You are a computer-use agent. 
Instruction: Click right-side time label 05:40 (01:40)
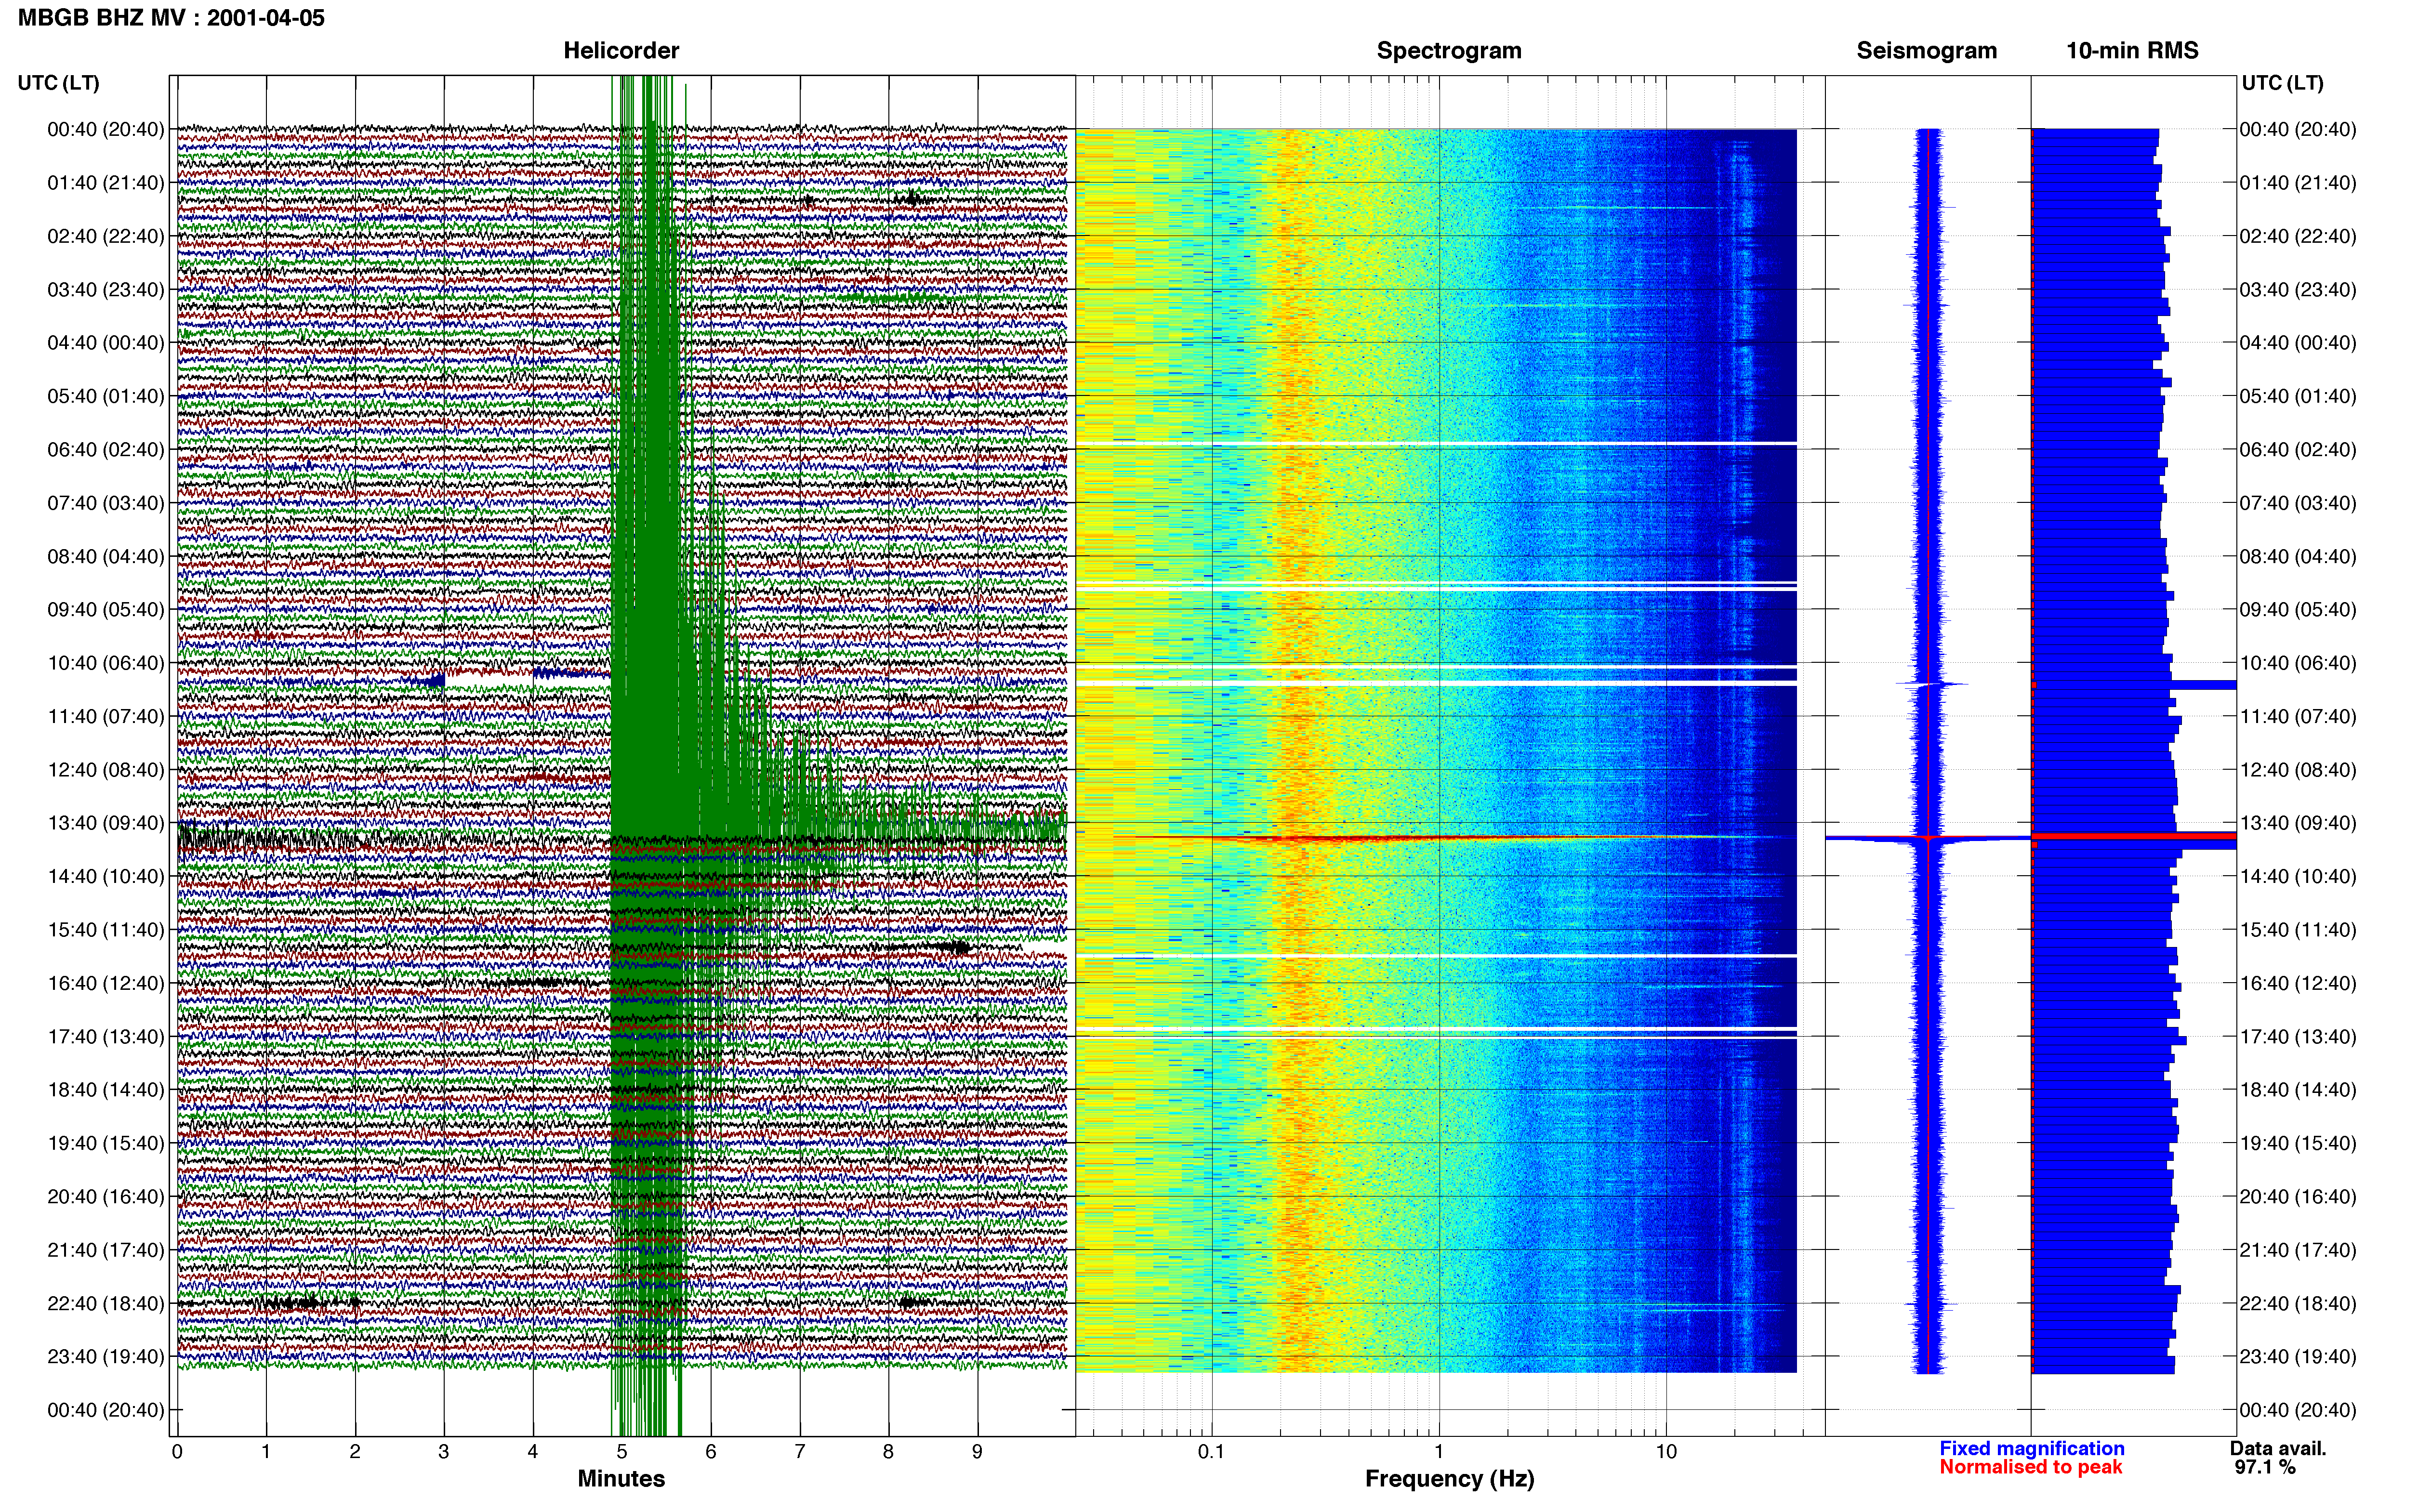tap(2298, 396)
